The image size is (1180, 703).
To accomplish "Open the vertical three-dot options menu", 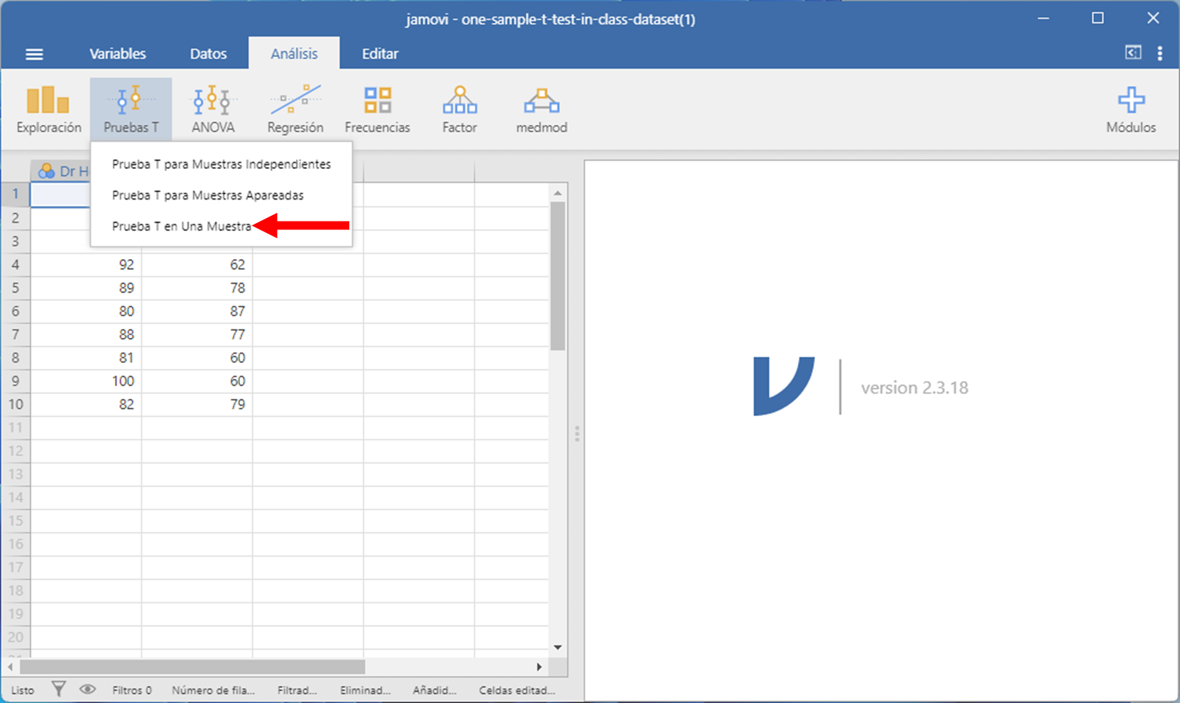I will click(1159, 53).
